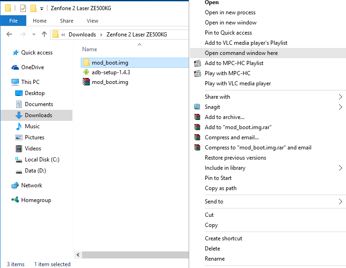Click the New folder icon in quick toolbar
This screenshot has width=346, height=268.
tap(33, 8)
